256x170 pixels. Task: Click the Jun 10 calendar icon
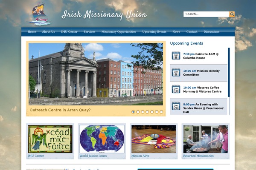pyautogui.click(x=176, y=89)
